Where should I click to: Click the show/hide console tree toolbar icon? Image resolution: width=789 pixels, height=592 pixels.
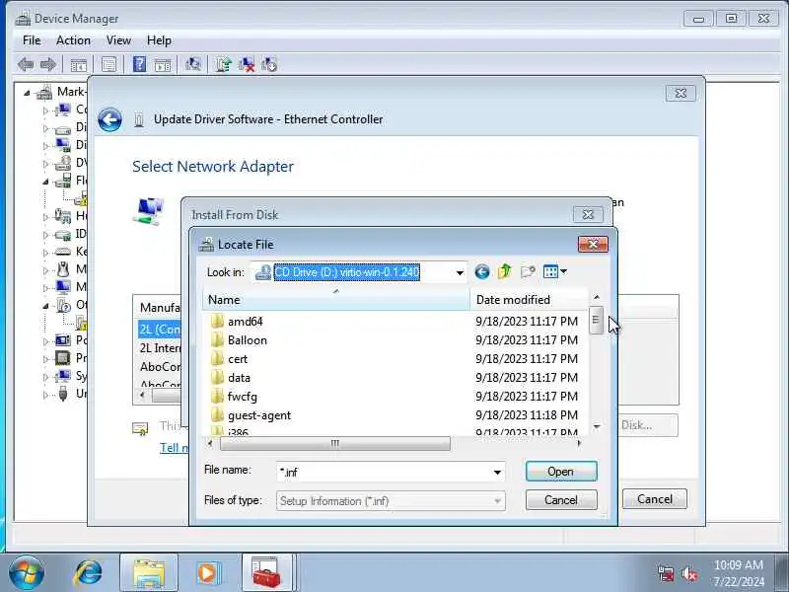pyautogui.click(x=79, y=64)
